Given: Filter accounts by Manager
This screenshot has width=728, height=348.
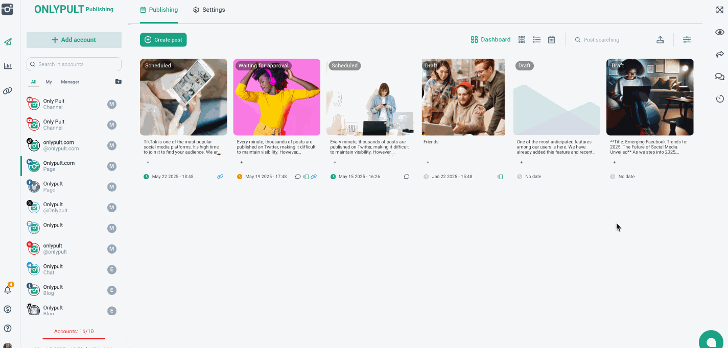Looking at the screenshot, I should point(70,82).
